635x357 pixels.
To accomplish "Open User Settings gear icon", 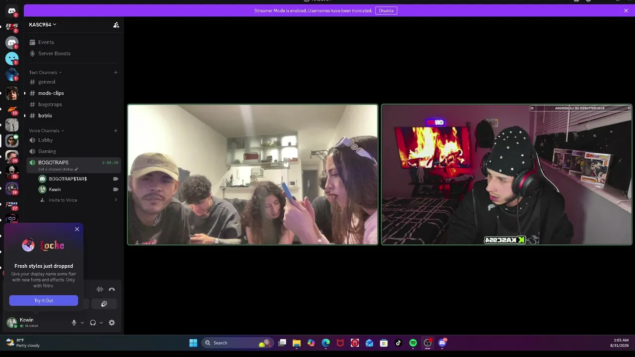I will [x=112, y=323].
